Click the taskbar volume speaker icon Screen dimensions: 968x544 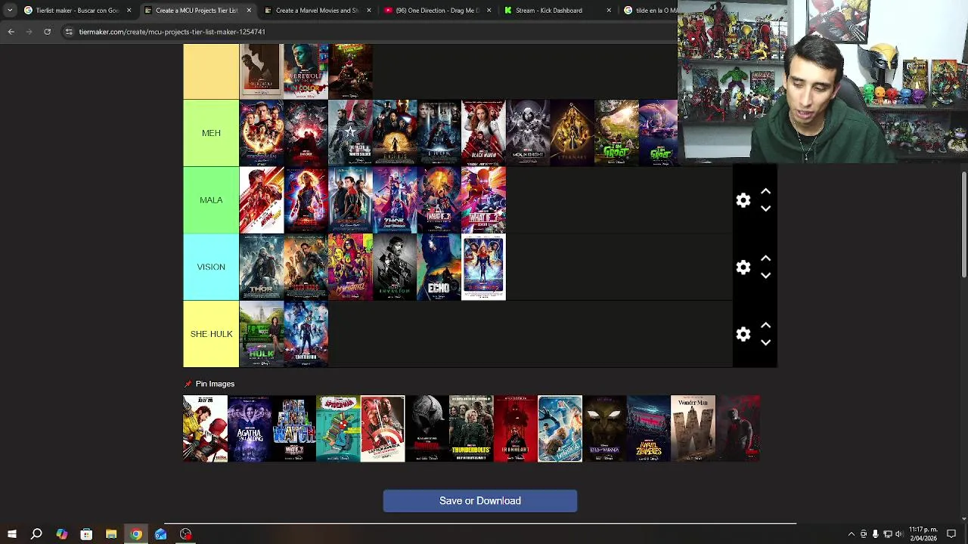[899, 534]
